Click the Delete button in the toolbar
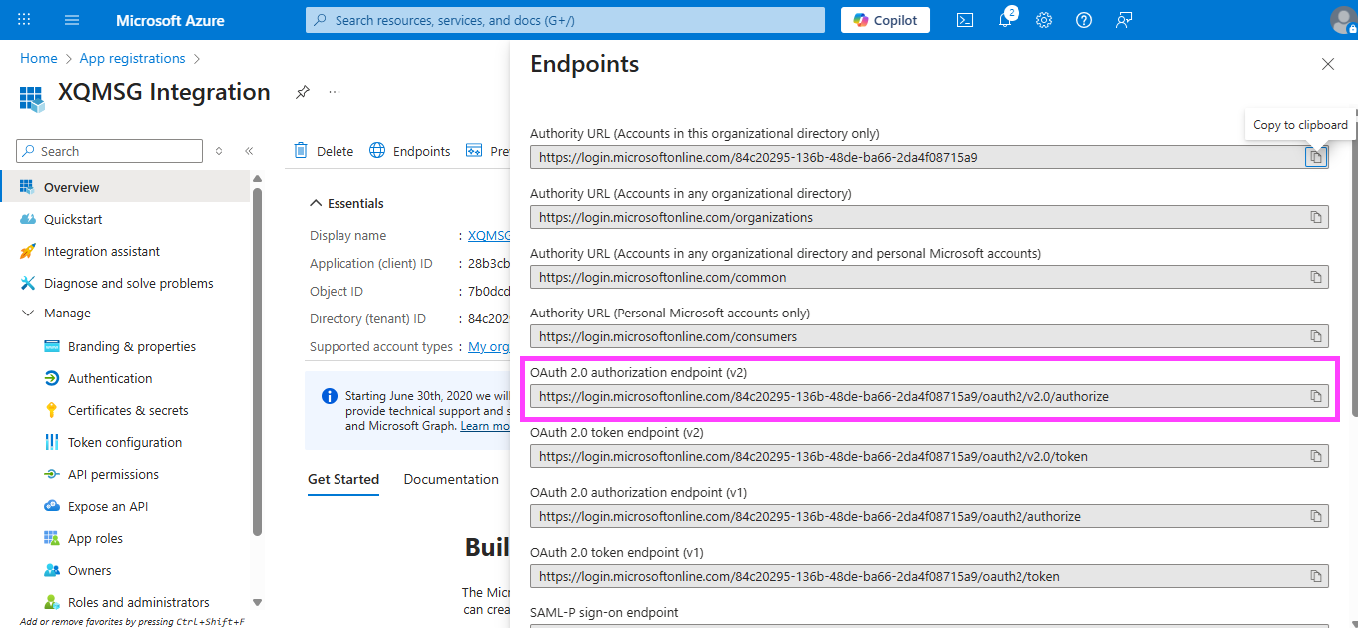The height and width of the screenshot is (628, 1358). tap(324, 151)
